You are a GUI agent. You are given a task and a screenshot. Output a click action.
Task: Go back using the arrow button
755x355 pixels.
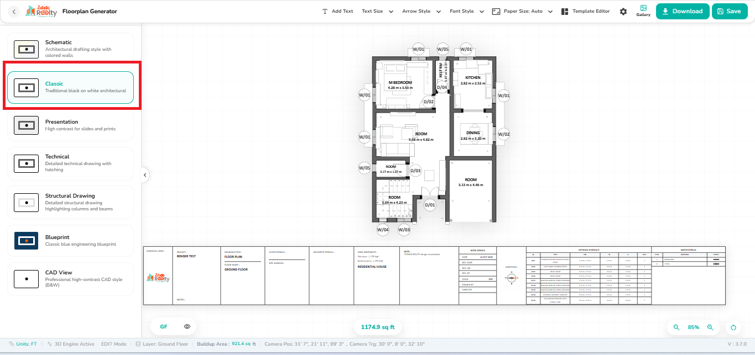click(x=14, y=11)
